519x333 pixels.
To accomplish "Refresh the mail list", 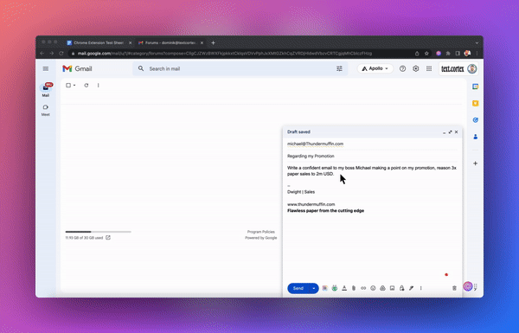I will click(x=86, y=86).
